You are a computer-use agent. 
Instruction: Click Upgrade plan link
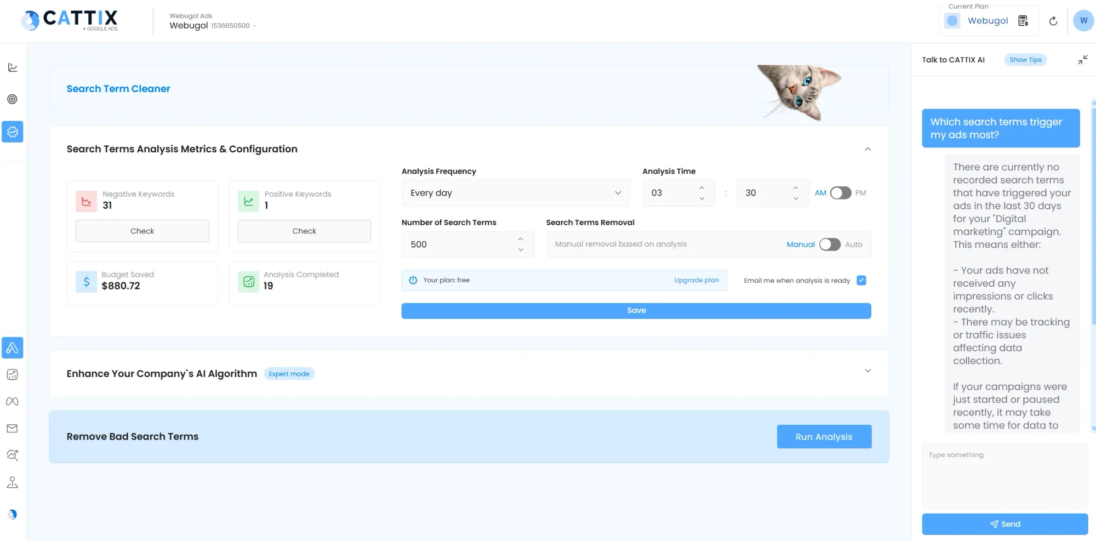[696, 280]
